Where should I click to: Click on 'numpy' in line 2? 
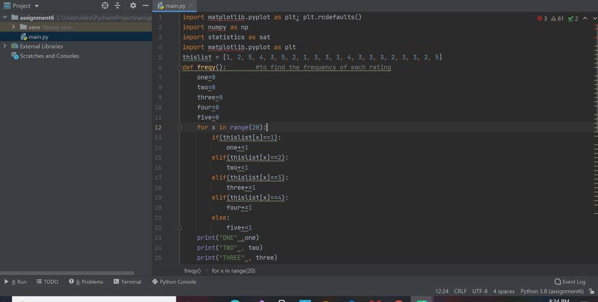pyautogui.click(x=217, y=27)
